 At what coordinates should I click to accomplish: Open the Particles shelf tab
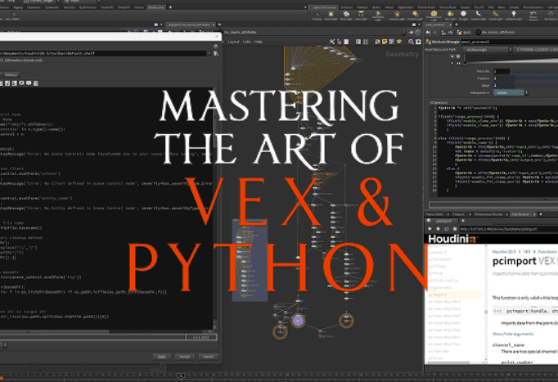tap(362, 7)
